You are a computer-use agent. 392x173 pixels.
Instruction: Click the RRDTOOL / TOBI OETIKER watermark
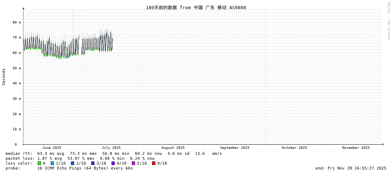[388, 21]
